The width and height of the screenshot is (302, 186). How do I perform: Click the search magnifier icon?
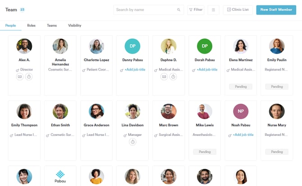tap(178, 10)
